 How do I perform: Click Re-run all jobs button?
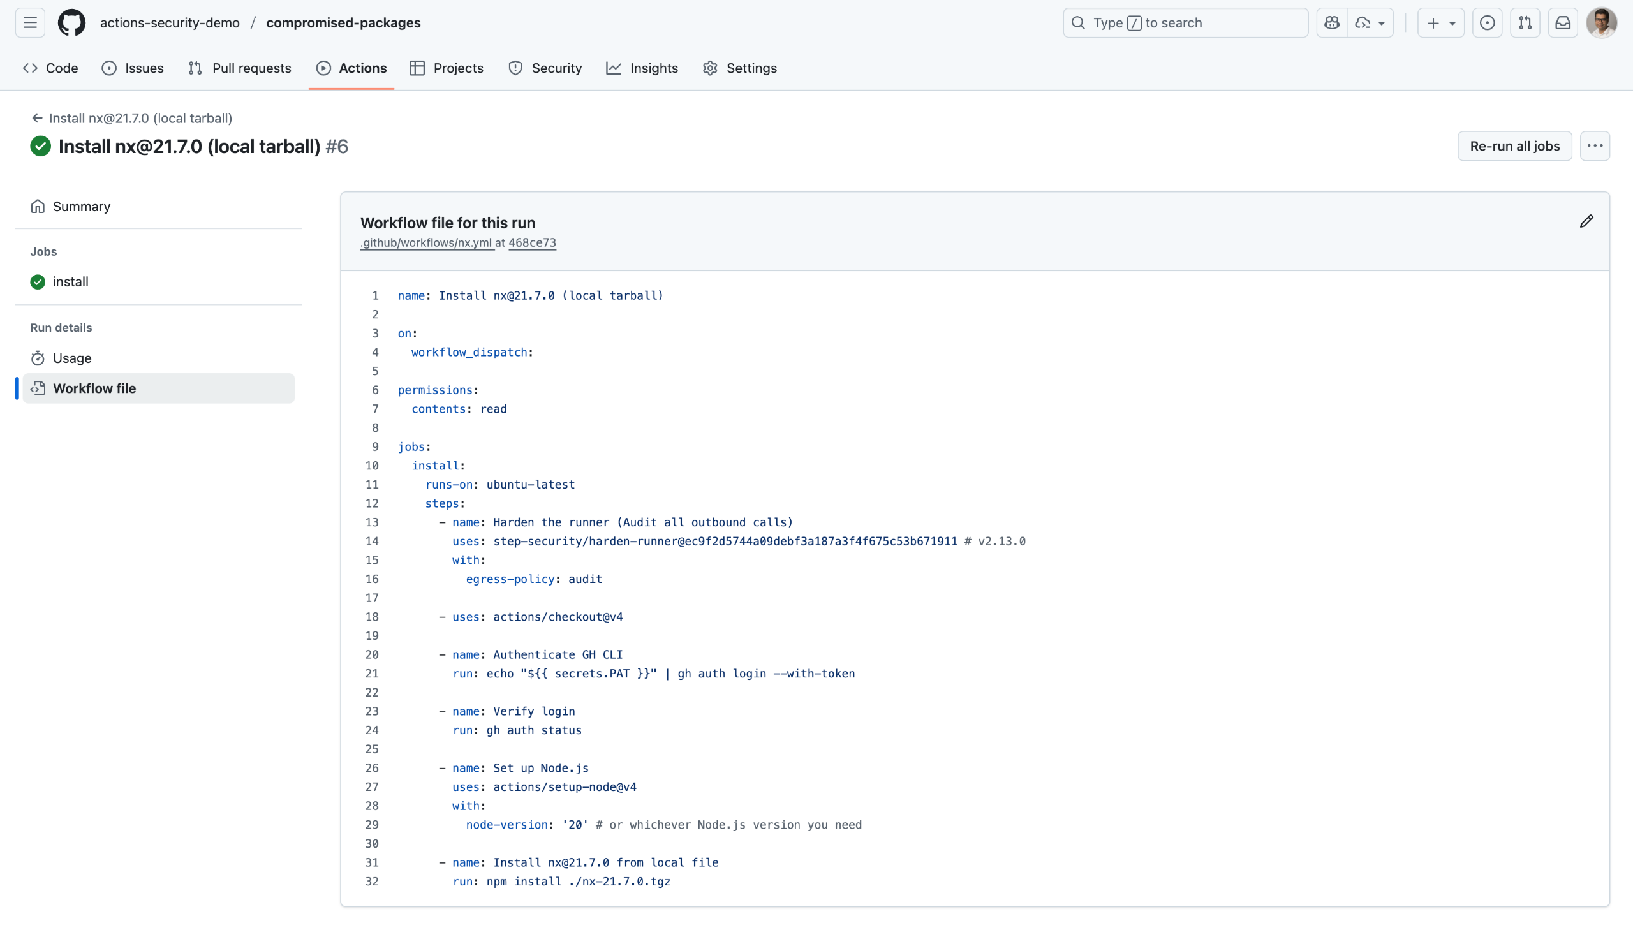pyautogui.click(x=1514, y=146)
